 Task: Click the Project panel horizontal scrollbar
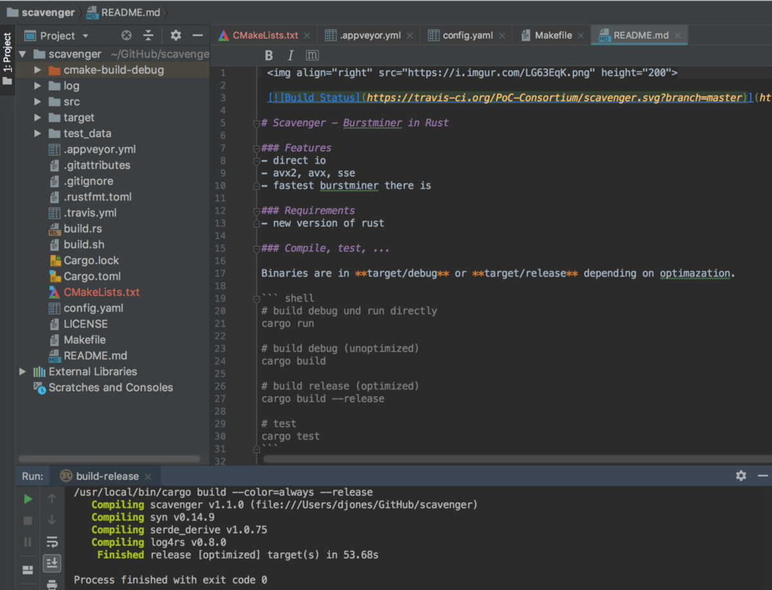109,459
